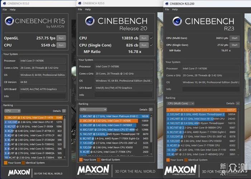
Task: Run the CPU test in Release 20
Action: pyautogui.click(x=144, y=38)
